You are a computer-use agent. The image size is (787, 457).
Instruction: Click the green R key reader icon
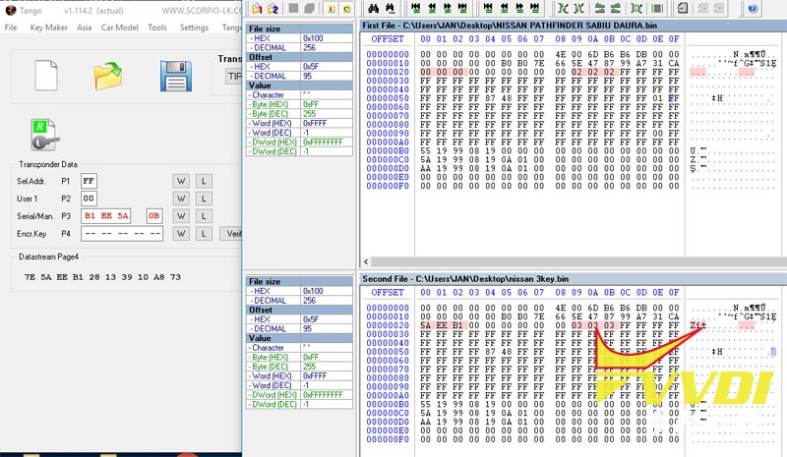point(44,136)
